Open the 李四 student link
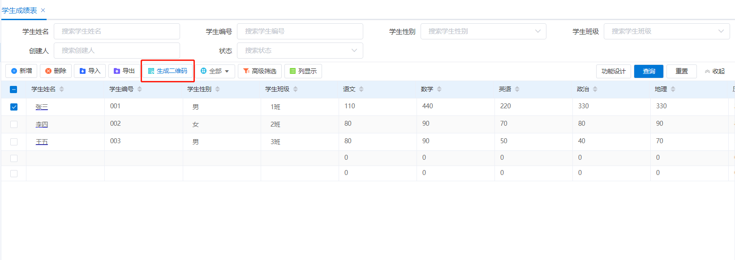Viewport: 735px width, 260px height. coord(42,124)
